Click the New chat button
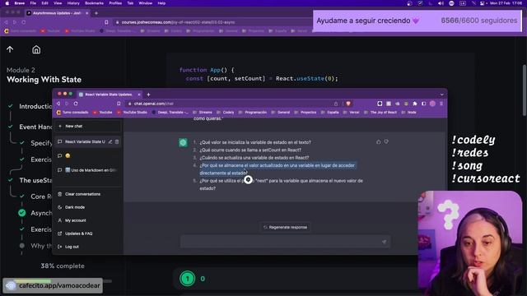The width and height of the screenshot is (527, 296). (x=88, y=126)
